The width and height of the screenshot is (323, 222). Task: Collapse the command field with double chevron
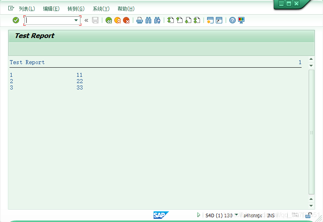pyautogui.click(x=87, y=20)
